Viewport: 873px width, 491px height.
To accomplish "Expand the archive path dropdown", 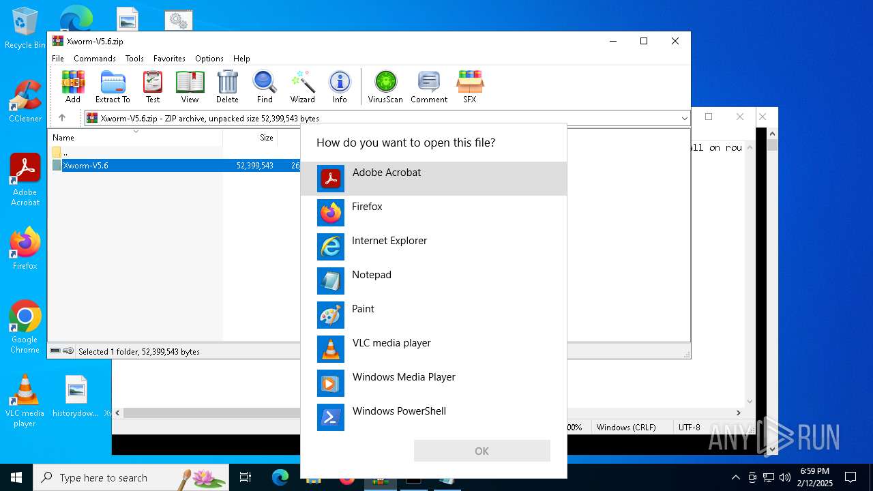I will tap(684, 118).
